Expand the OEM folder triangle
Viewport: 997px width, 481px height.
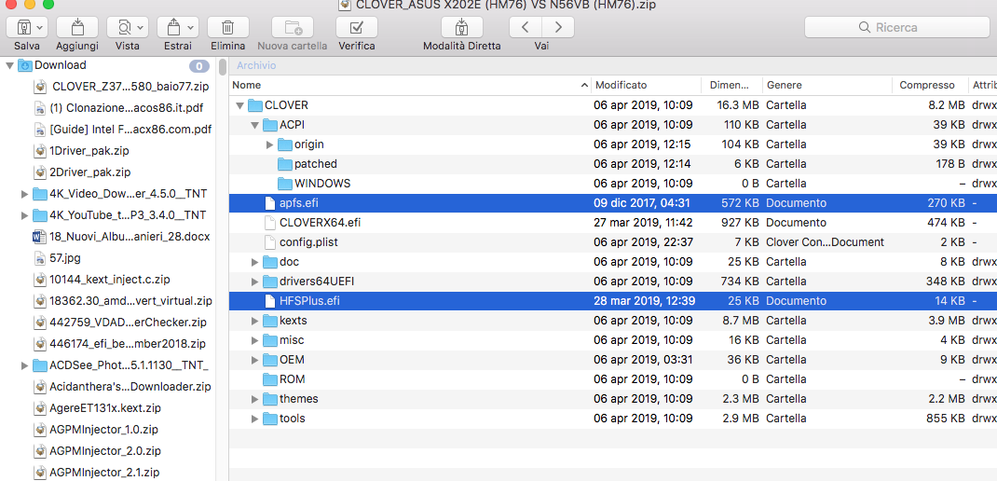coord(255,360)
